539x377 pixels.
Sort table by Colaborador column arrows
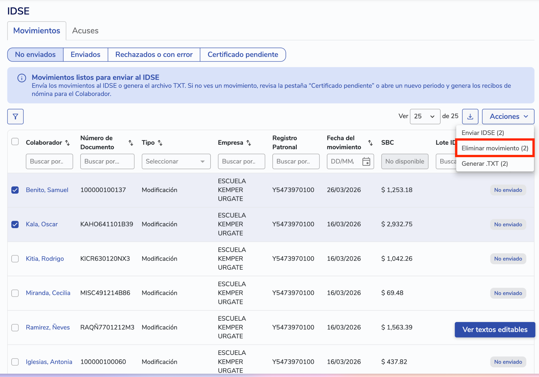(68, 143)
